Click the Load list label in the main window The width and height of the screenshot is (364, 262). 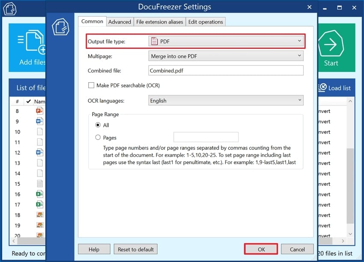pos(340,88)
